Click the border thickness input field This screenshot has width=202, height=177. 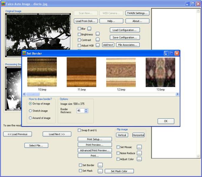pos(80,111)
